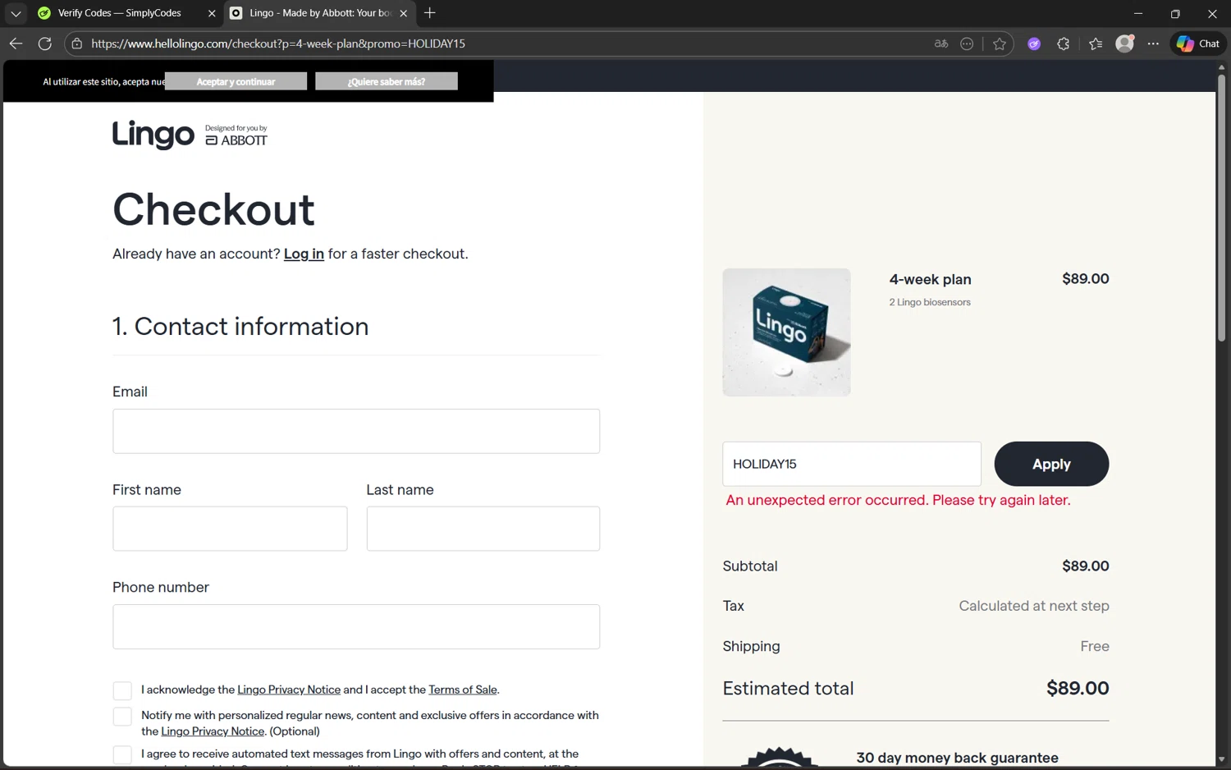Viewport: 1231px width, 770px height.
Task: Open a new tab with plus button
Action: pos(429,13)
